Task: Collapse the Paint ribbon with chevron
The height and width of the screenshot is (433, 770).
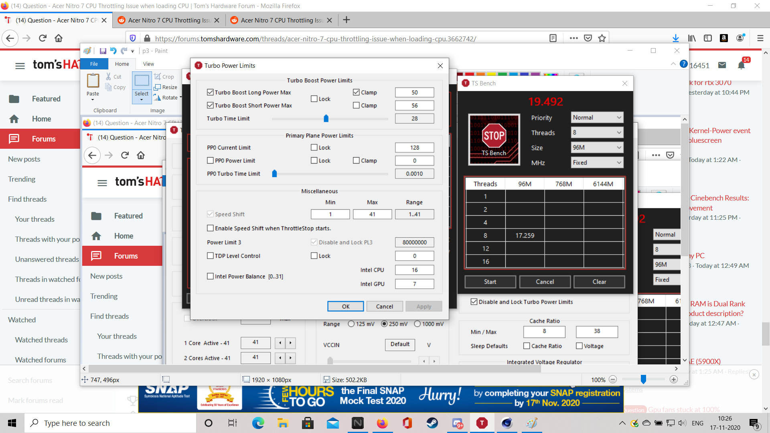Action: click(x=673, y=64)
